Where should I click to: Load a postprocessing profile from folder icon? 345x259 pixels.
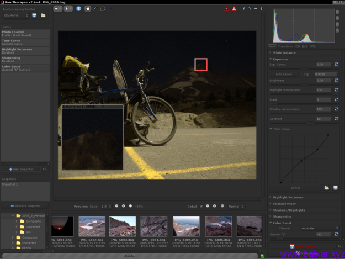pos(43,15)
